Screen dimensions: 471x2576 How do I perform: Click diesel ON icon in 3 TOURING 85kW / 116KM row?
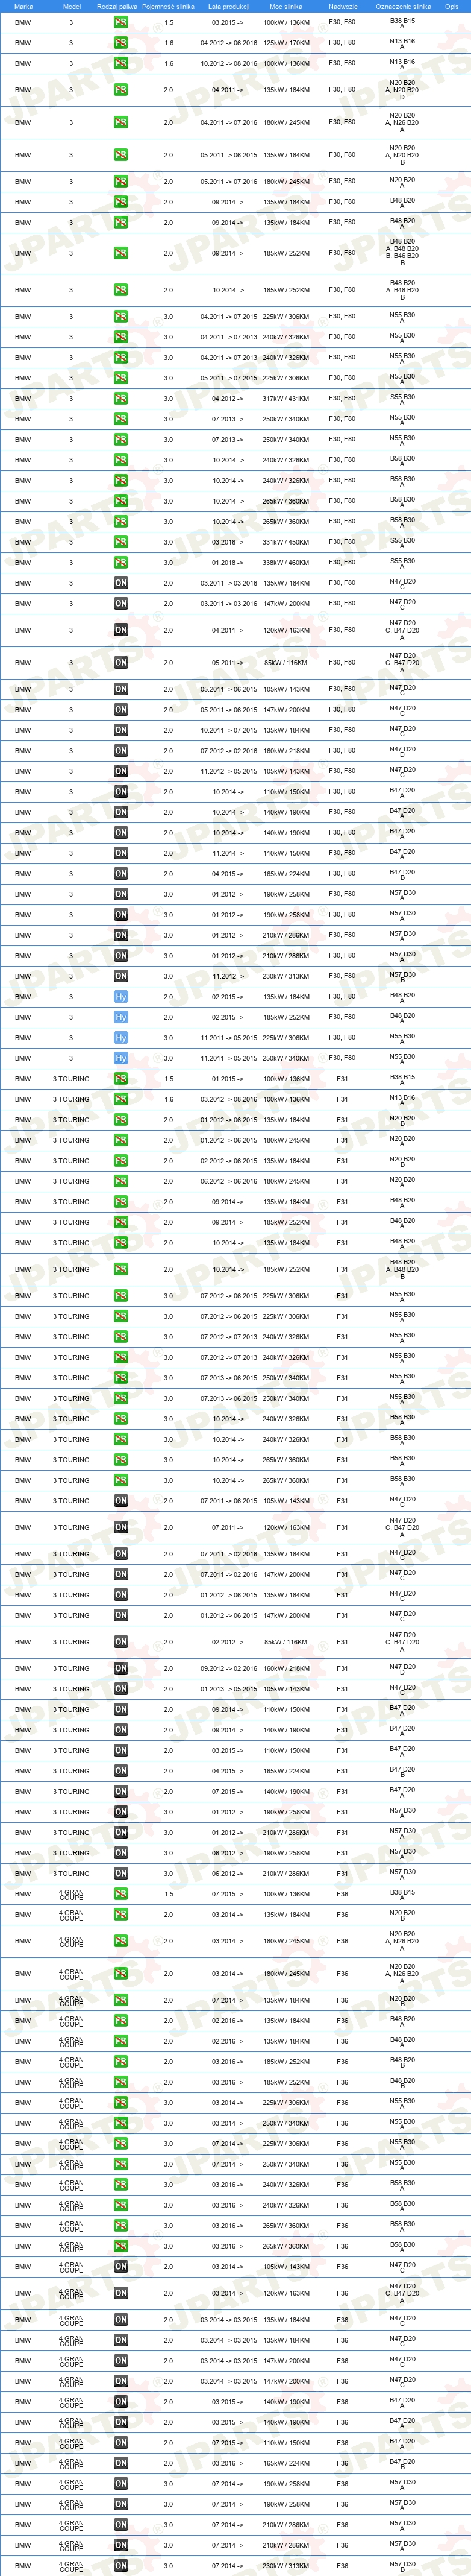[x=120, y=1642]
